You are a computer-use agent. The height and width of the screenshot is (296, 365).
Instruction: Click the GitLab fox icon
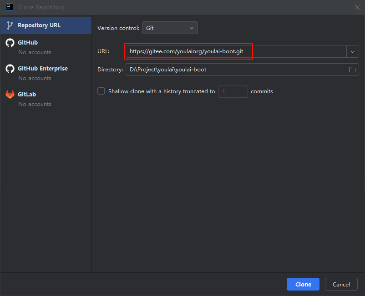coord(10,95)
